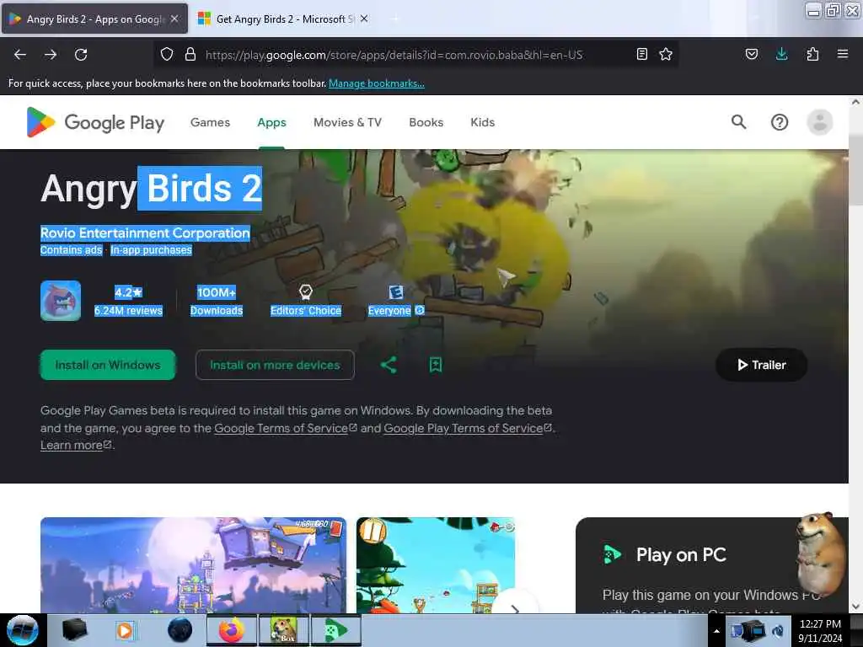Viewport: 863px width, 647px height.
Task: Switch to Get Angry Birds 2 Microsoft tab
Action: [x=283, y=19]
